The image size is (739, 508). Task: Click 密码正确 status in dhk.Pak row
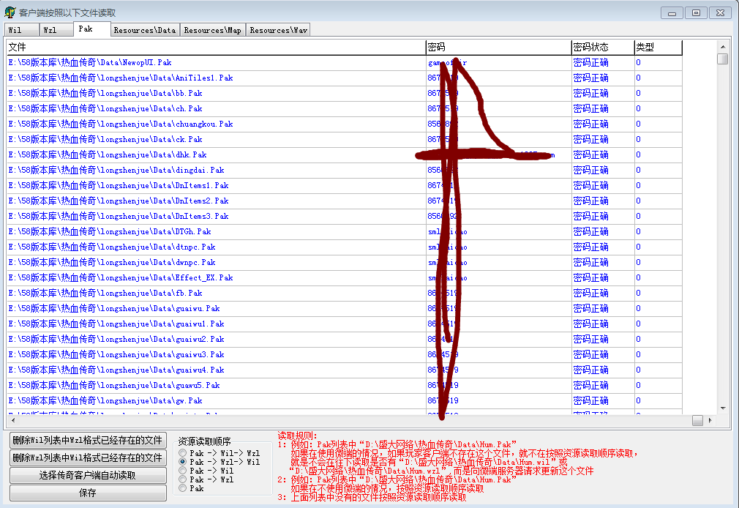click(590, 154)
